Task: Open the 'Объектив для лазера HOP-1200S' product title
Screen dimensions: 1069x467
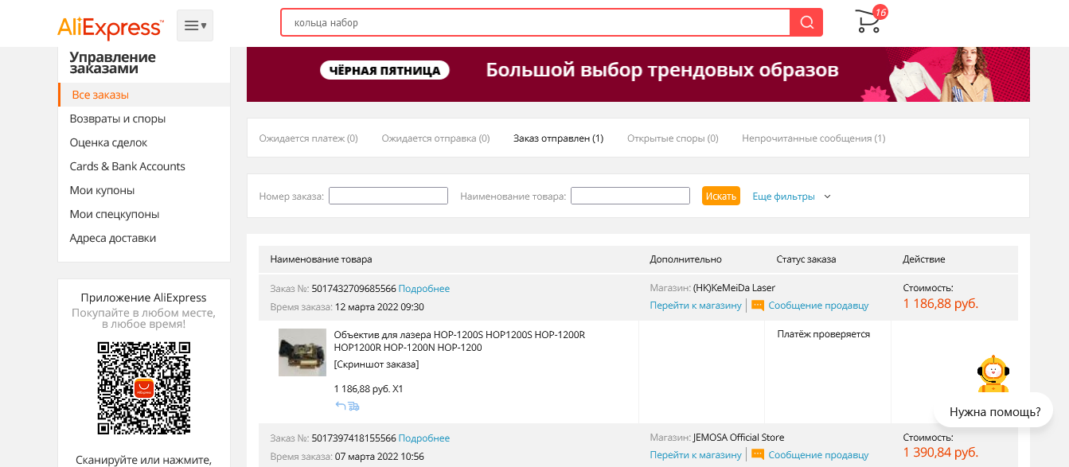Action: [x=459, y=341]
